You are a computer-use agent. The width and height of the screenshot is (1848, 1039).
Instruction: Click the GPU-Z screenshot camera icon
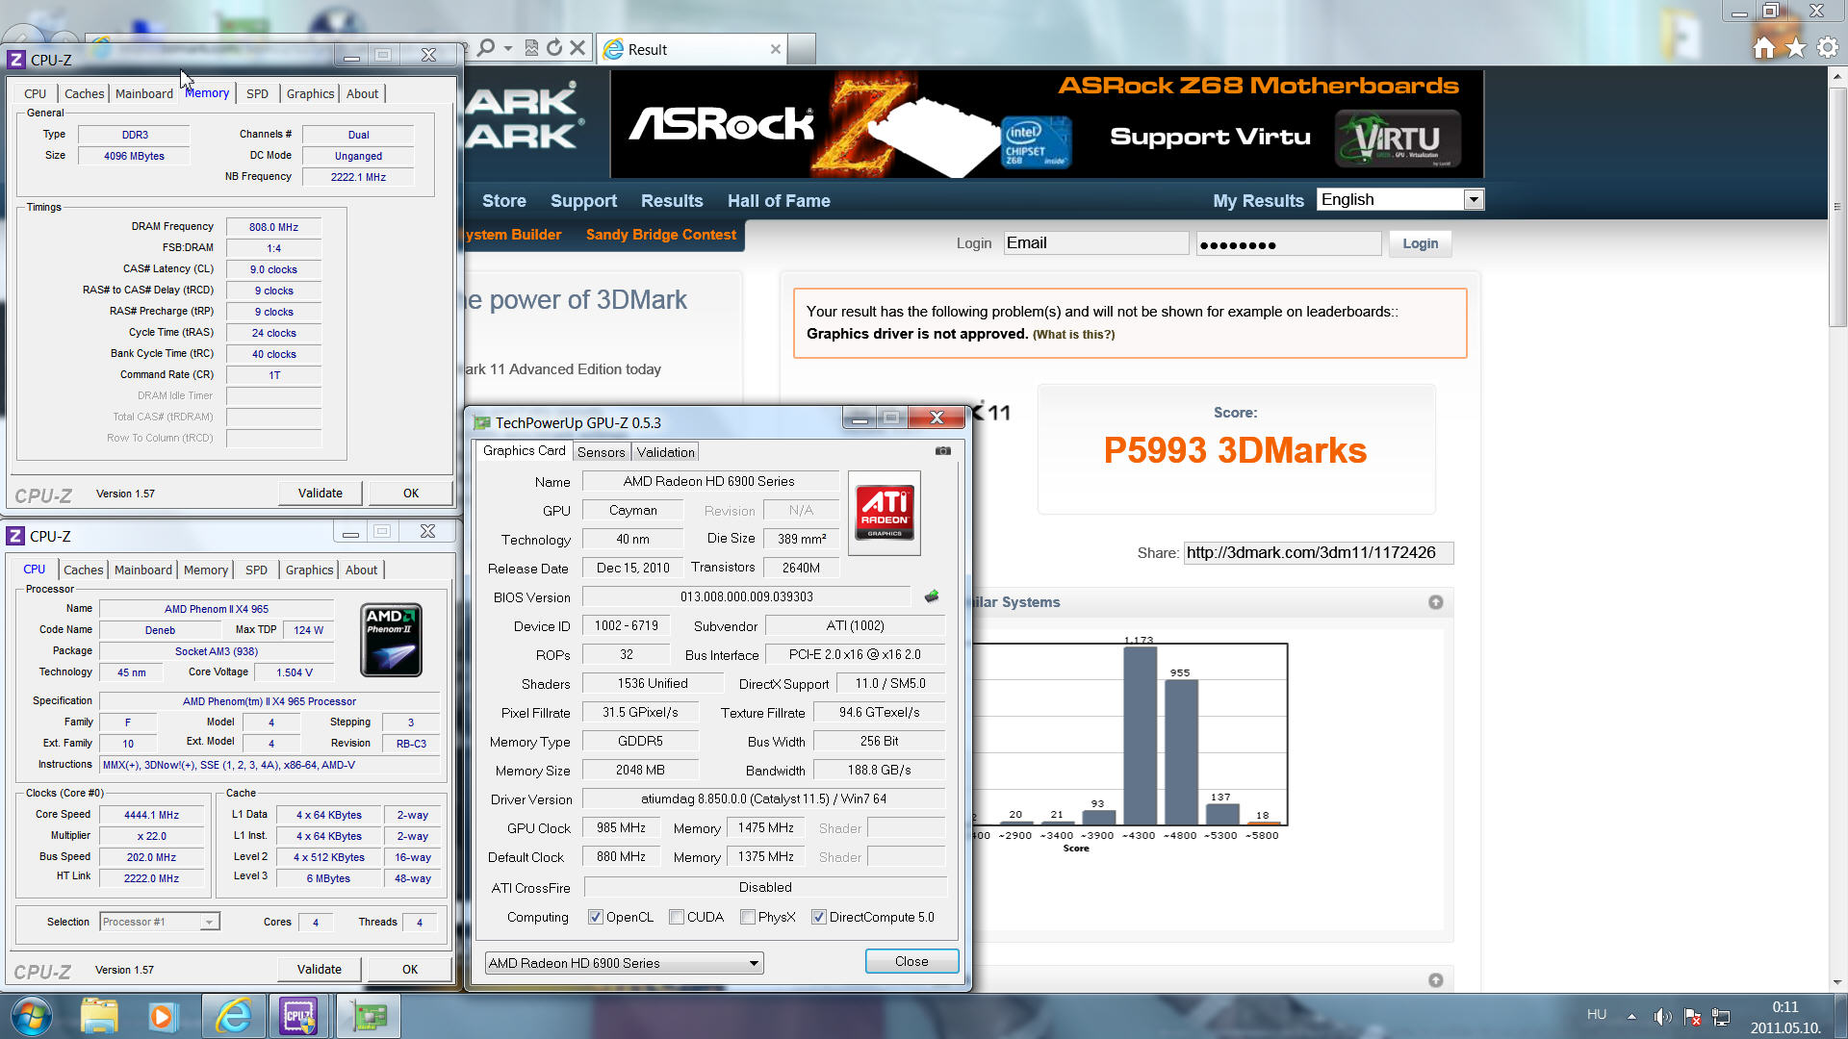tap(942, 450)
